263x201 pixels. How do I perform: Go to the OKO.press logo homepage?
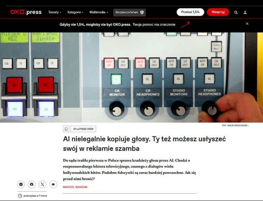26,12
